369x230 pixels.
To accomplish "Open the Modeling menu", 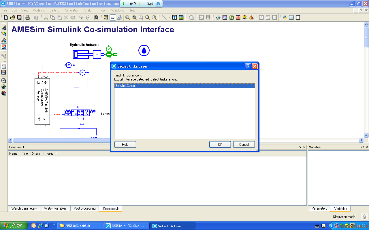I will pos(39,10).
